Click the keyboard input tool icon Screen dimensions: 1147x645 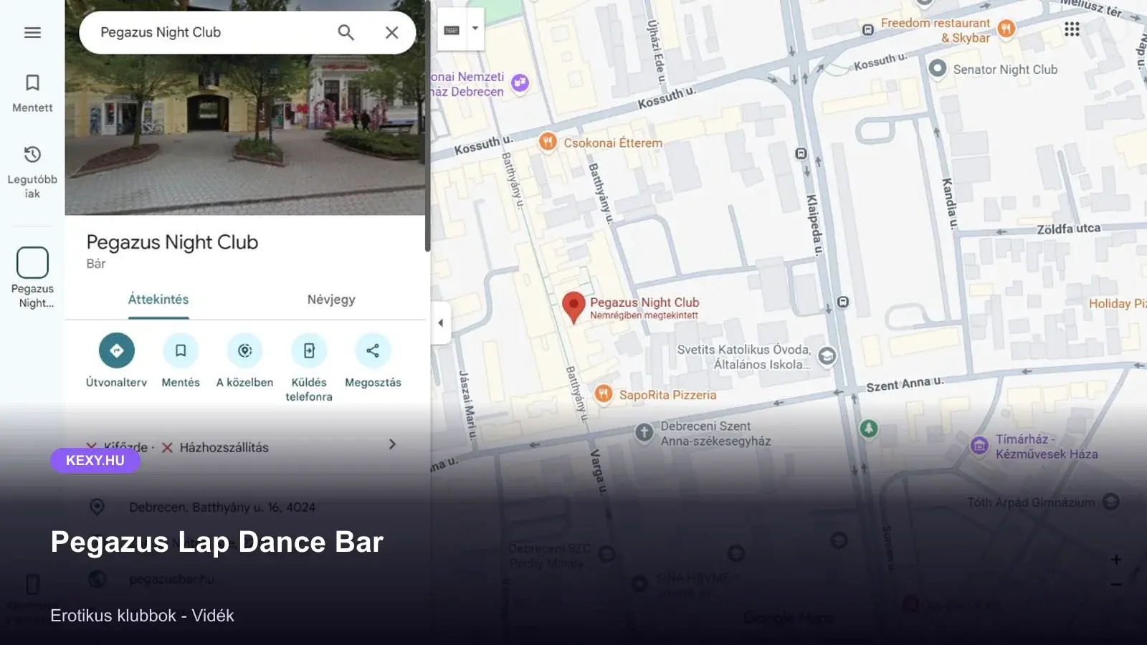coord(452,29)
